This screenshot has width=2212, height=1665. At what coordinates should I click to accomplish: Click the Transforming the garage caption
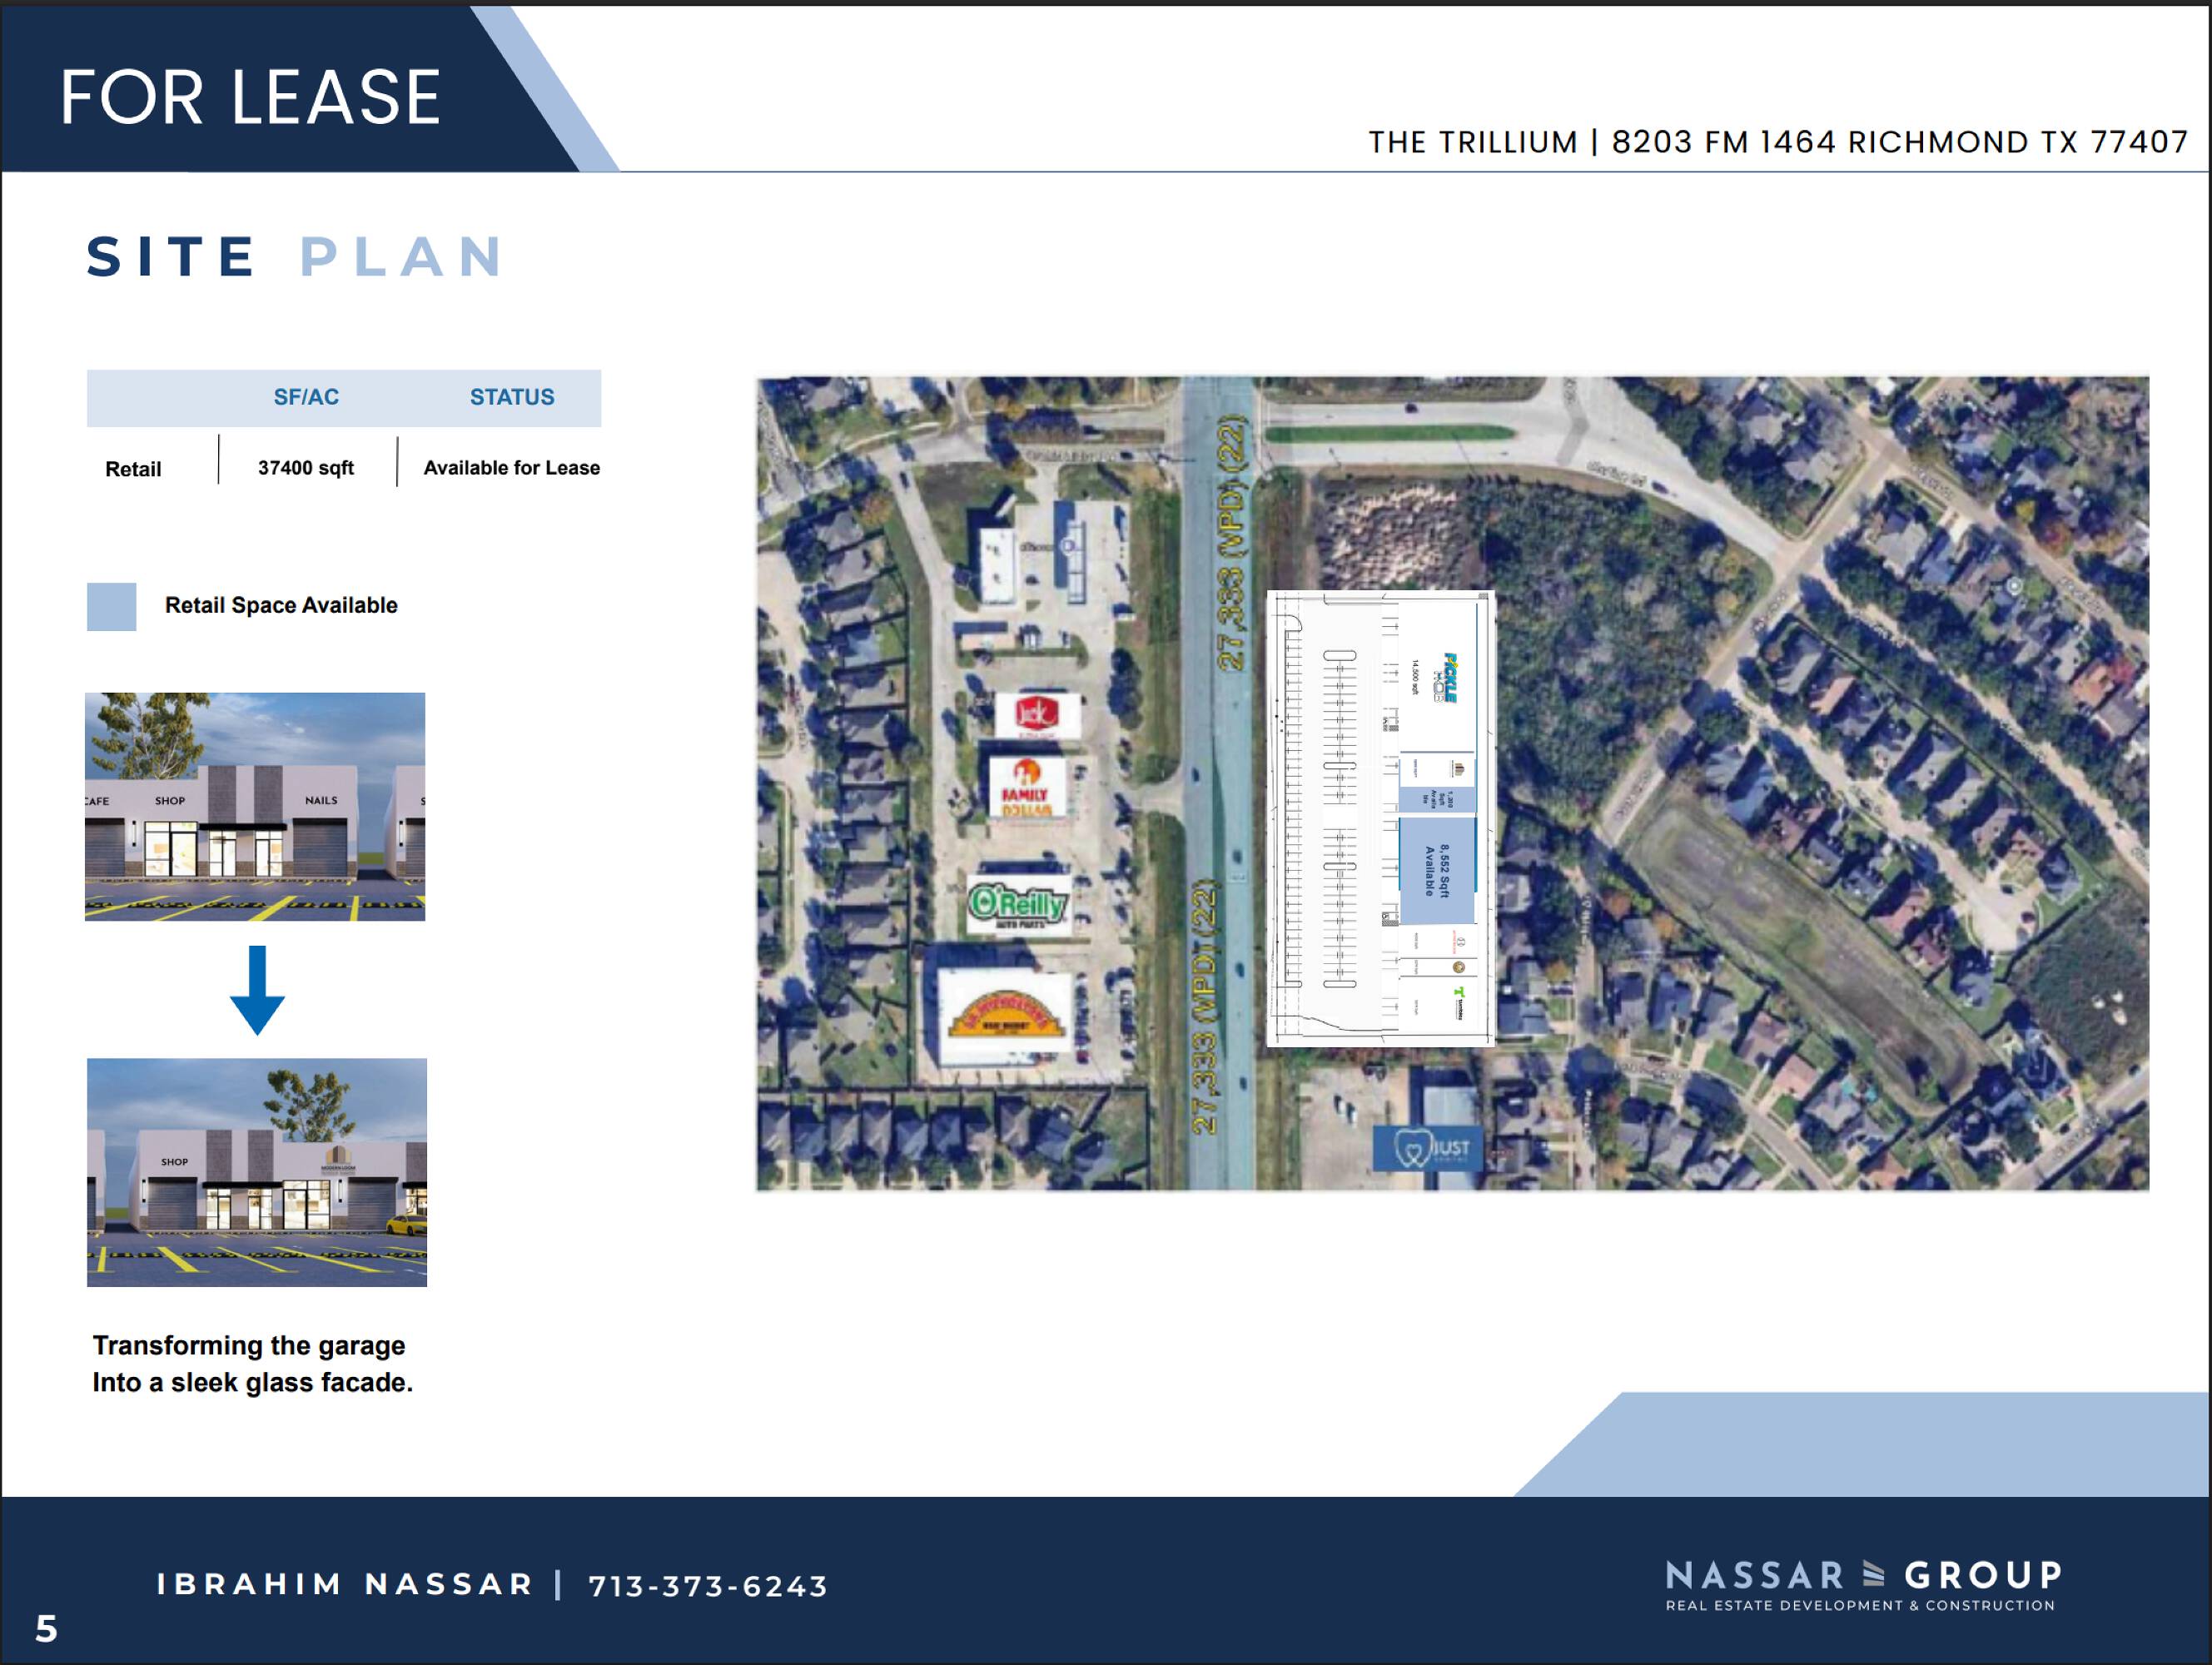point(253,1364)
